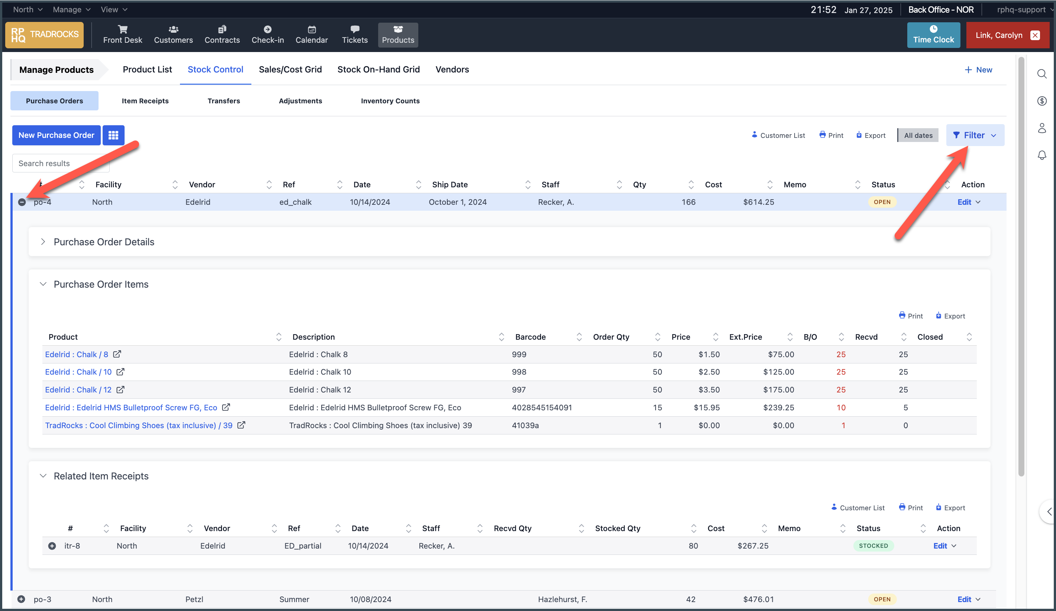
Task: Select the Adjustments sub-tab
Action: 300,100
